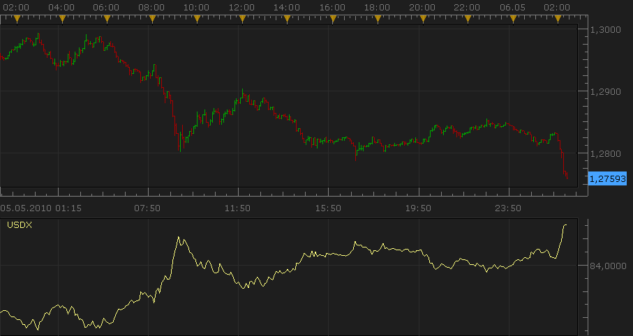The height and width of the screenshot is (336, 633).
Task: Click the USDX indicator label
Action: [20, 225]
